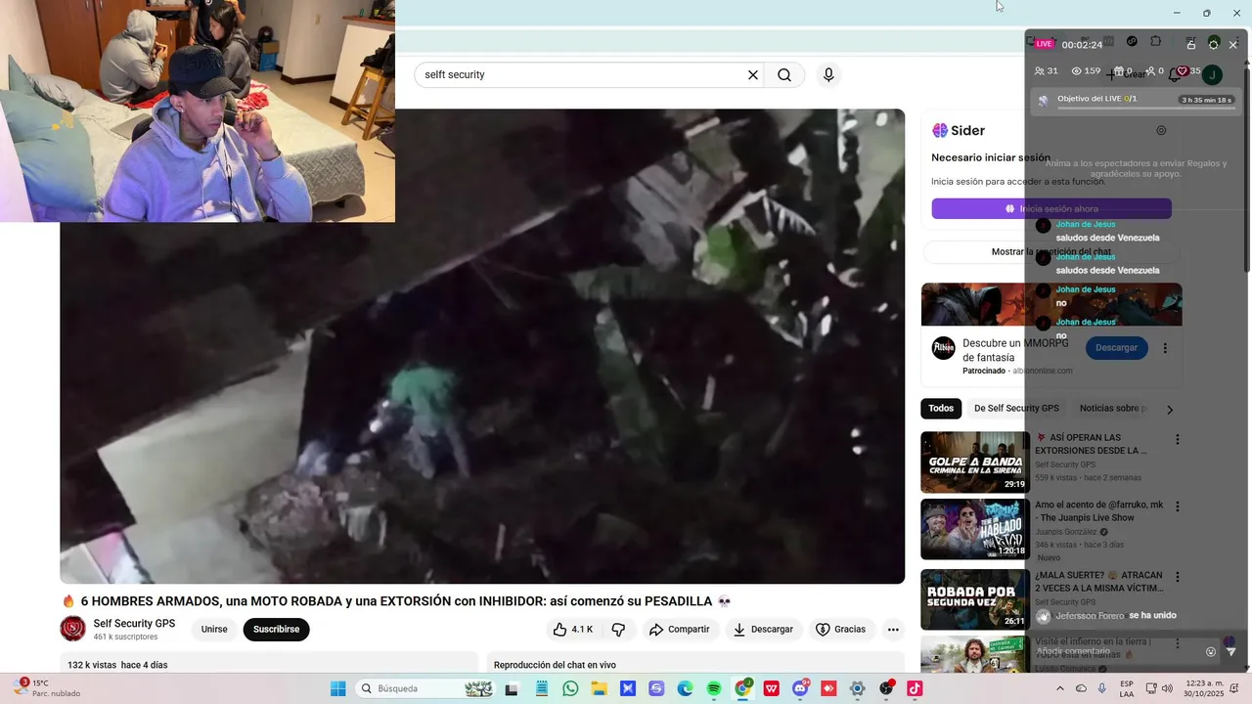Viewport: 1252px width, 704px height.
Task: Click the Unirse membership button
Action: click(214, 630)
